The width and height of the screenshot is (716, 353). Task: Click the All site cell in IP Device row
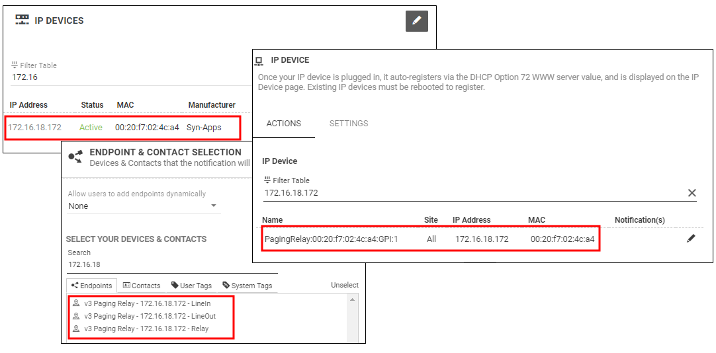pyautogui.click(x=431, y=239)
